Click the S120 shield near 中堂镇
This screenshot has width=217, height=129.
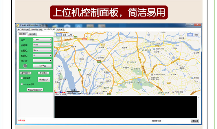coord(103,44)
